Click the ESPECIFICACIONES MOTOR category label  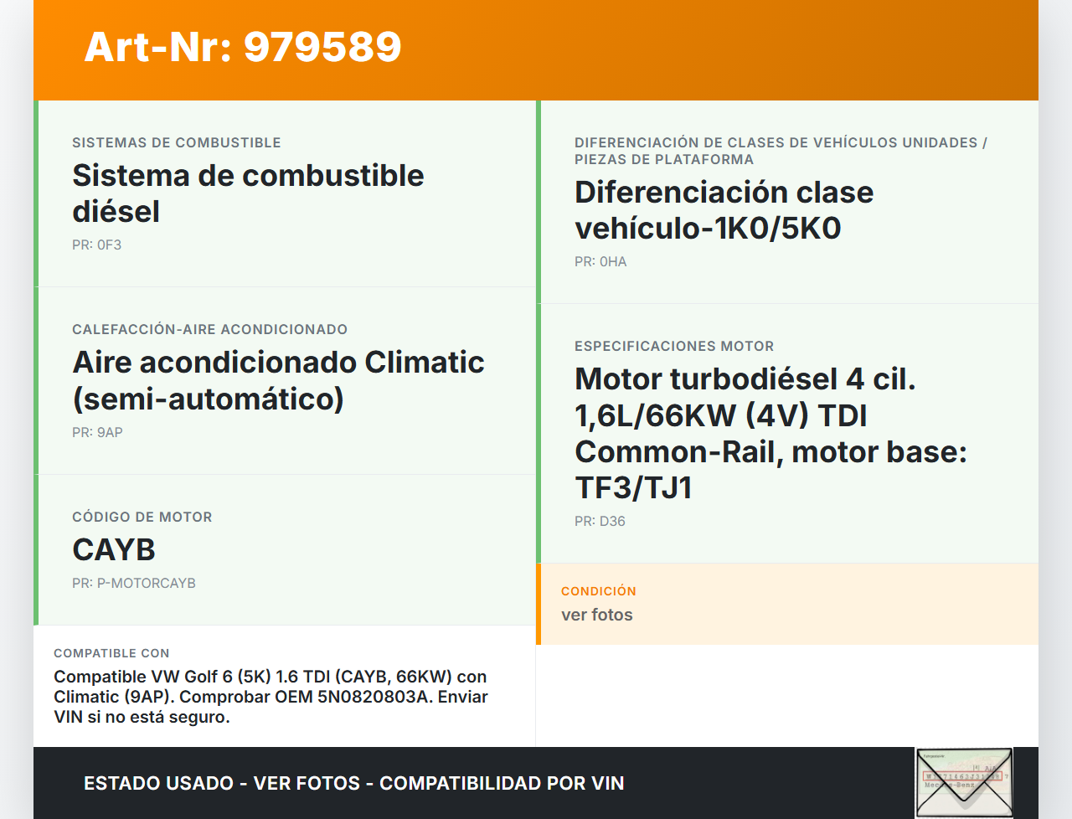coord(674,347)
